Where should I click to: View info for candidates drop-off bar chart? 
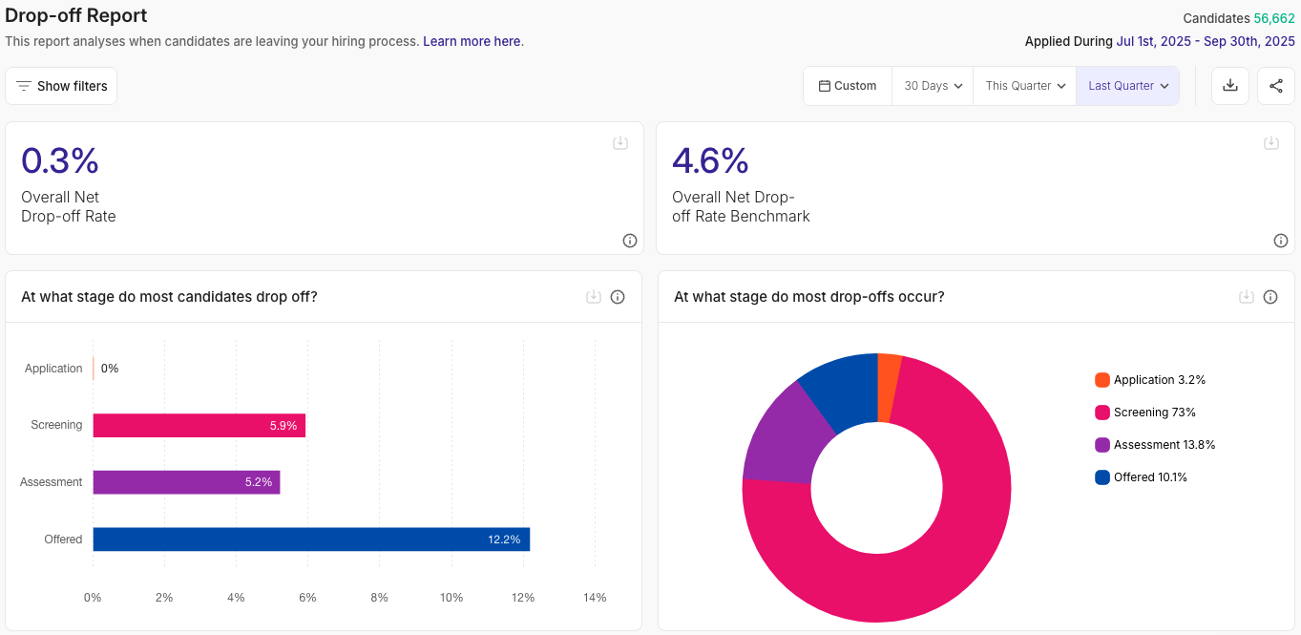618,297
